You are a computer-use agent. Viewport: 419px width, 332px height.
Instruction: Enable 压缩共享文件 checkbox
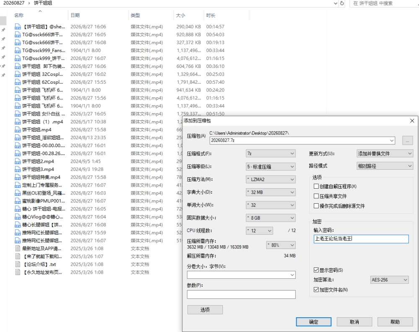click(x=316, y=196)
